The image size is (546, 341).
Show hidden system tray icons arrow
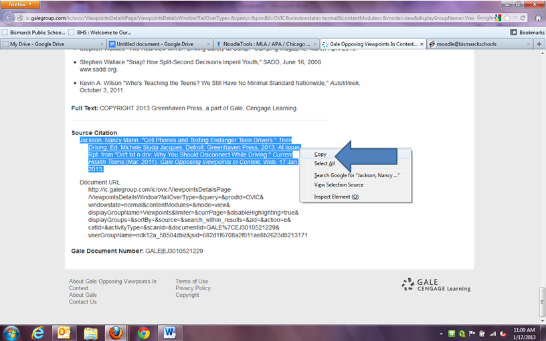tap(441, 334)
